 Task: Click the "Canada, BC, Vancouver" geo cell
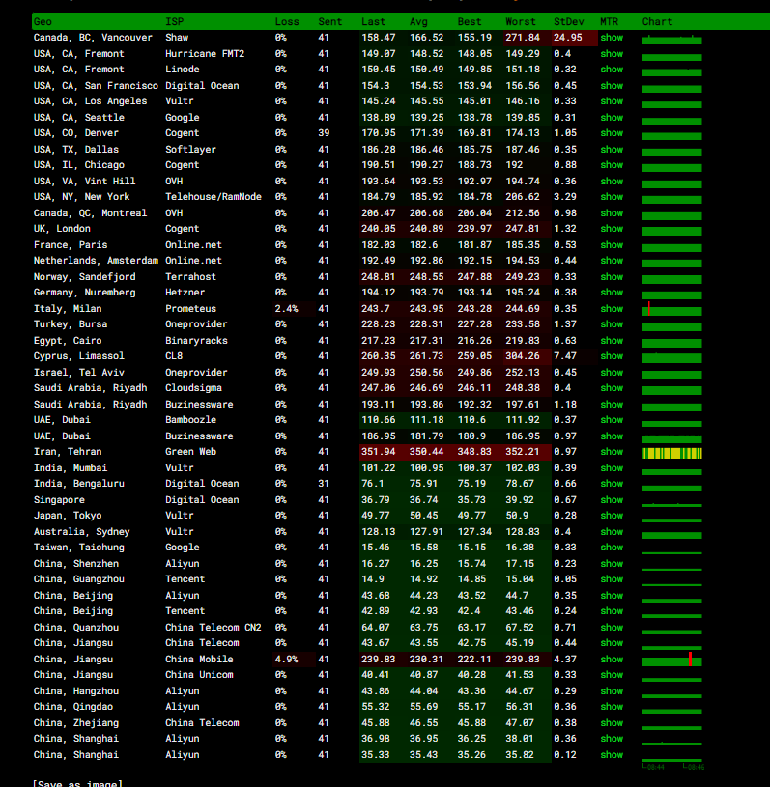[x=93, y=38]
